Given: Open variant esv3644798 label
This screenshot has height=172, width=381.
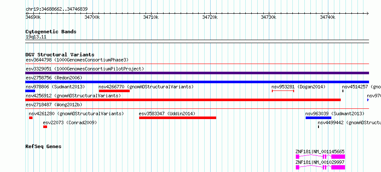Looking at the screenshot, I should tap(77, 60).
